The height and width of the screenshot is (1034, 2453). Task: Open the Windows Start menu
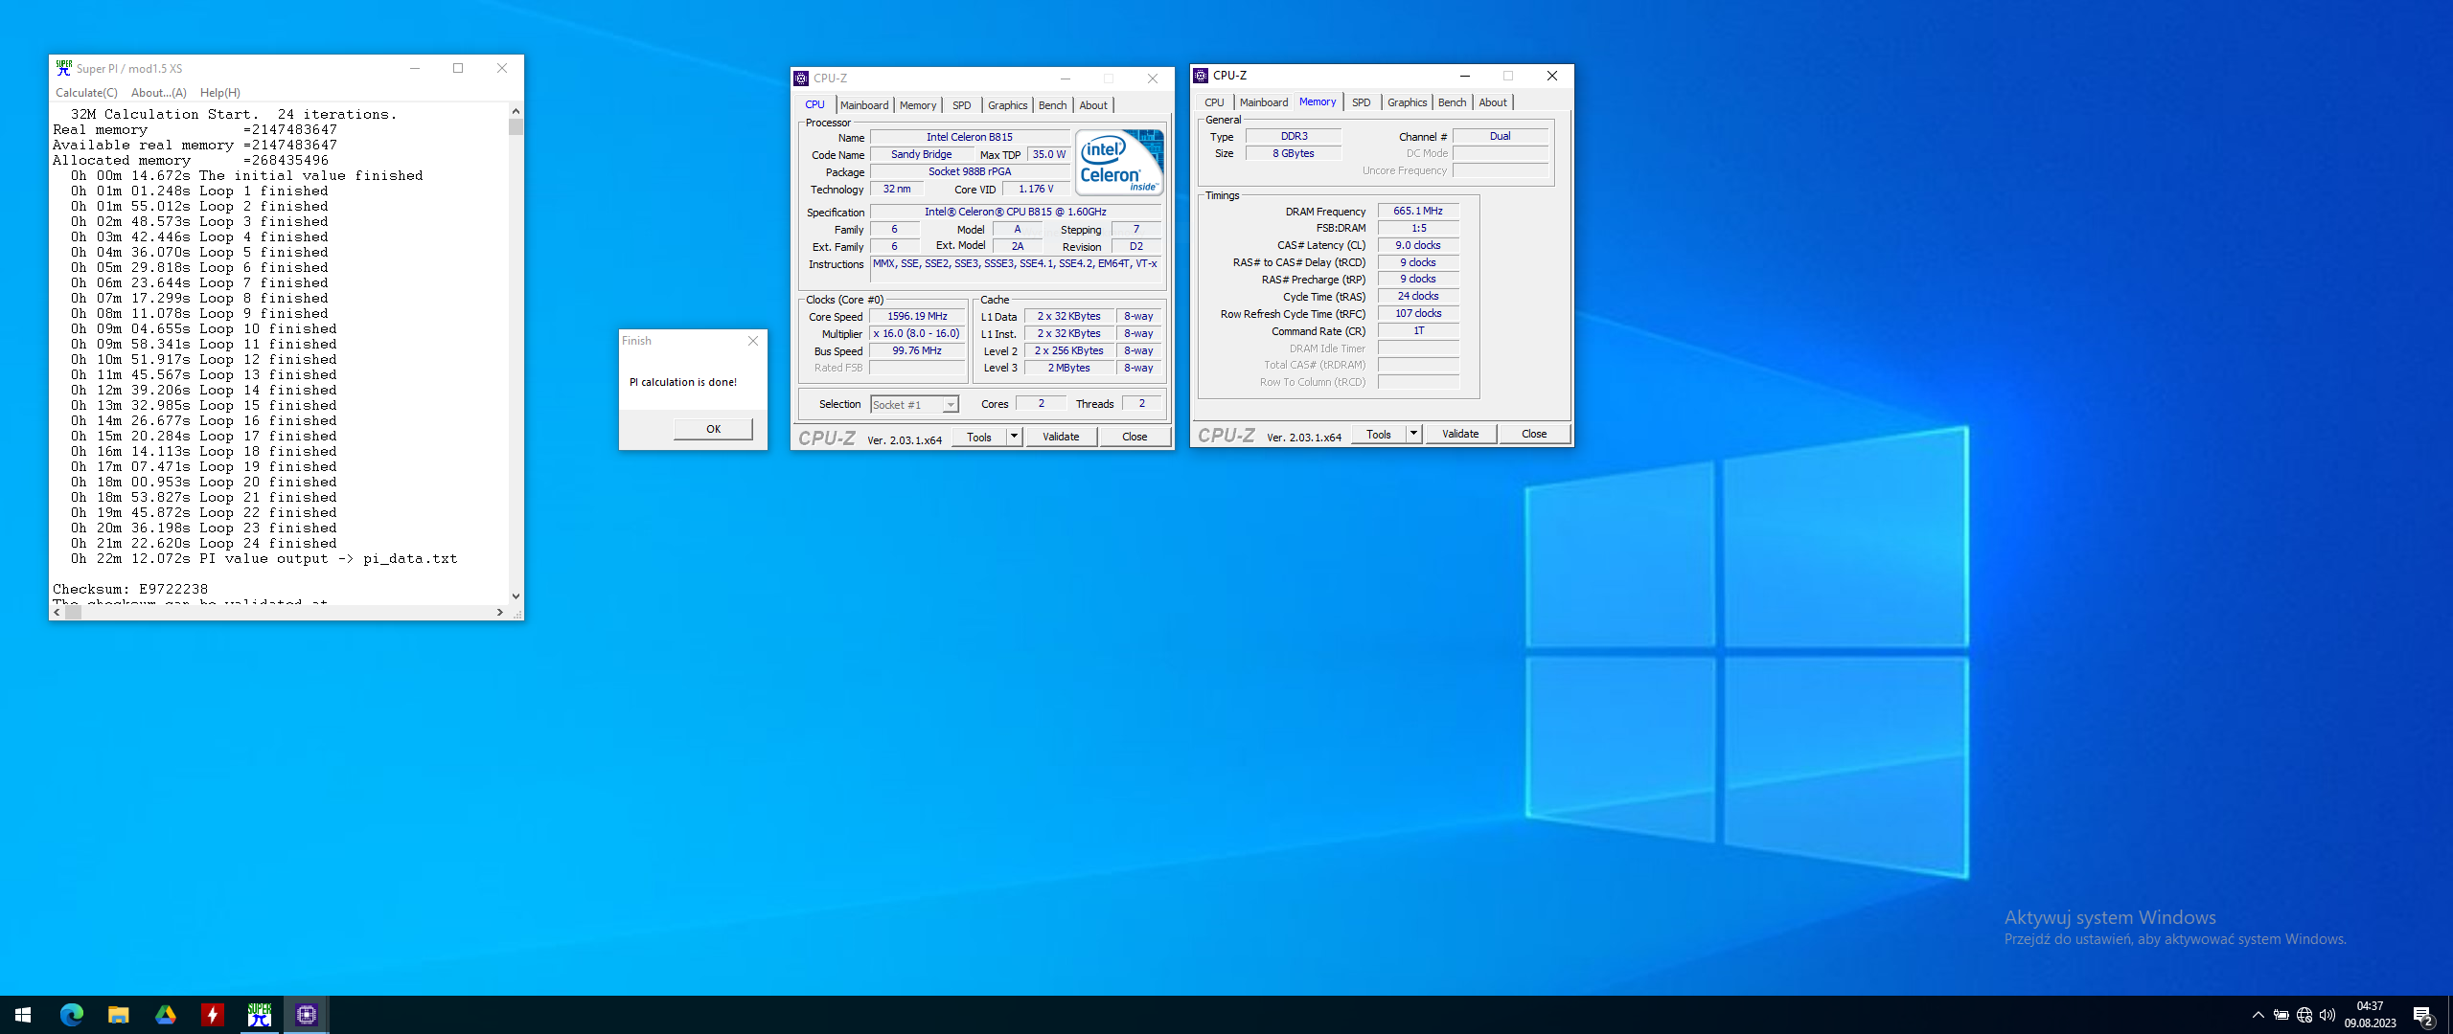pos(23,1015)
